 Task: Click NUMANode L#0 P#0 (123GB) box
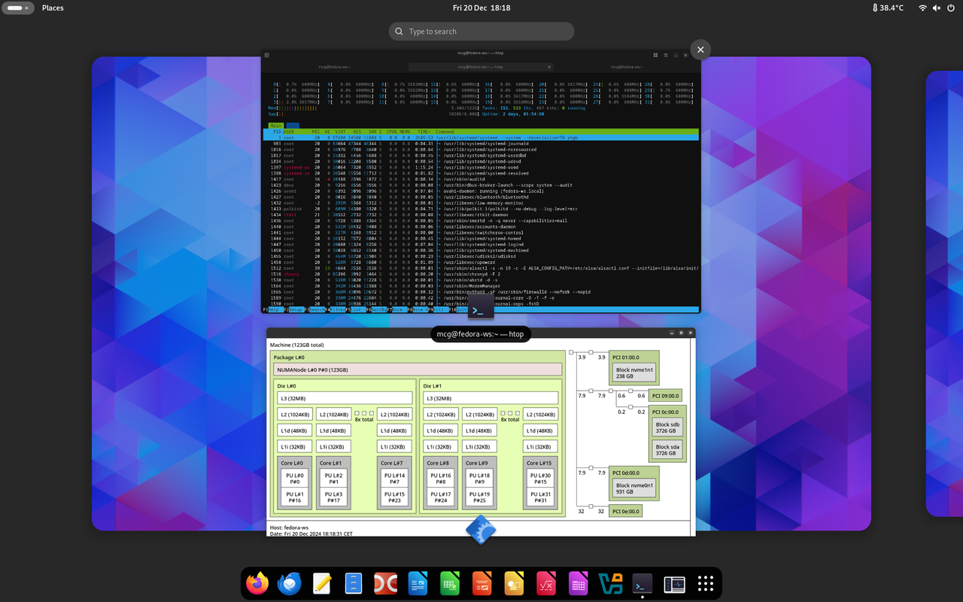tap(418, 369)
